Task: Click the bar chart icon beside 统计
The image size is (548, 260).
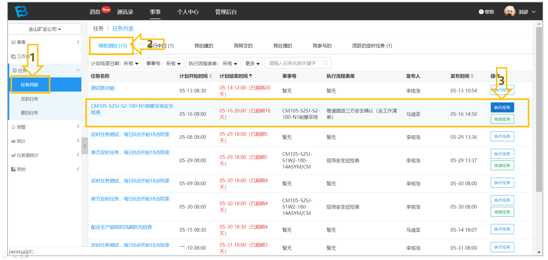Action: [x=13, y=141]
